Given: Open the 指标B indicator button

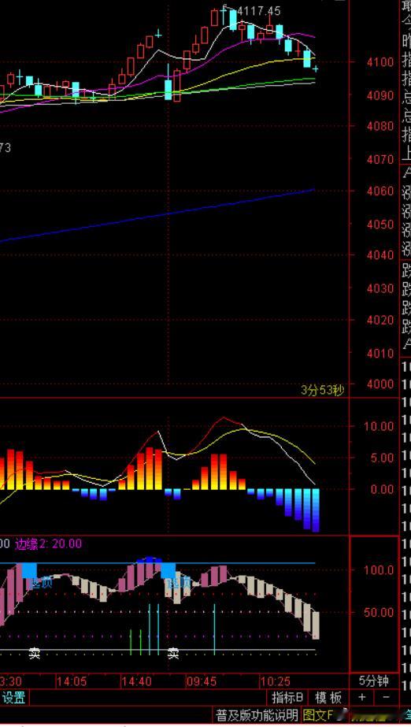Looking at the screenshot, I should [x=287, y=698].
